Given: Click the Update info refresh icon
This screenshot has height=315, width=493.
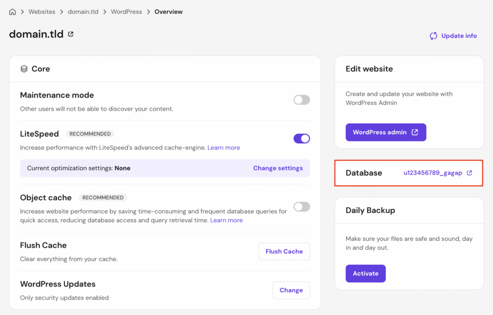Looking at the screenshot, I should (433, 36).
